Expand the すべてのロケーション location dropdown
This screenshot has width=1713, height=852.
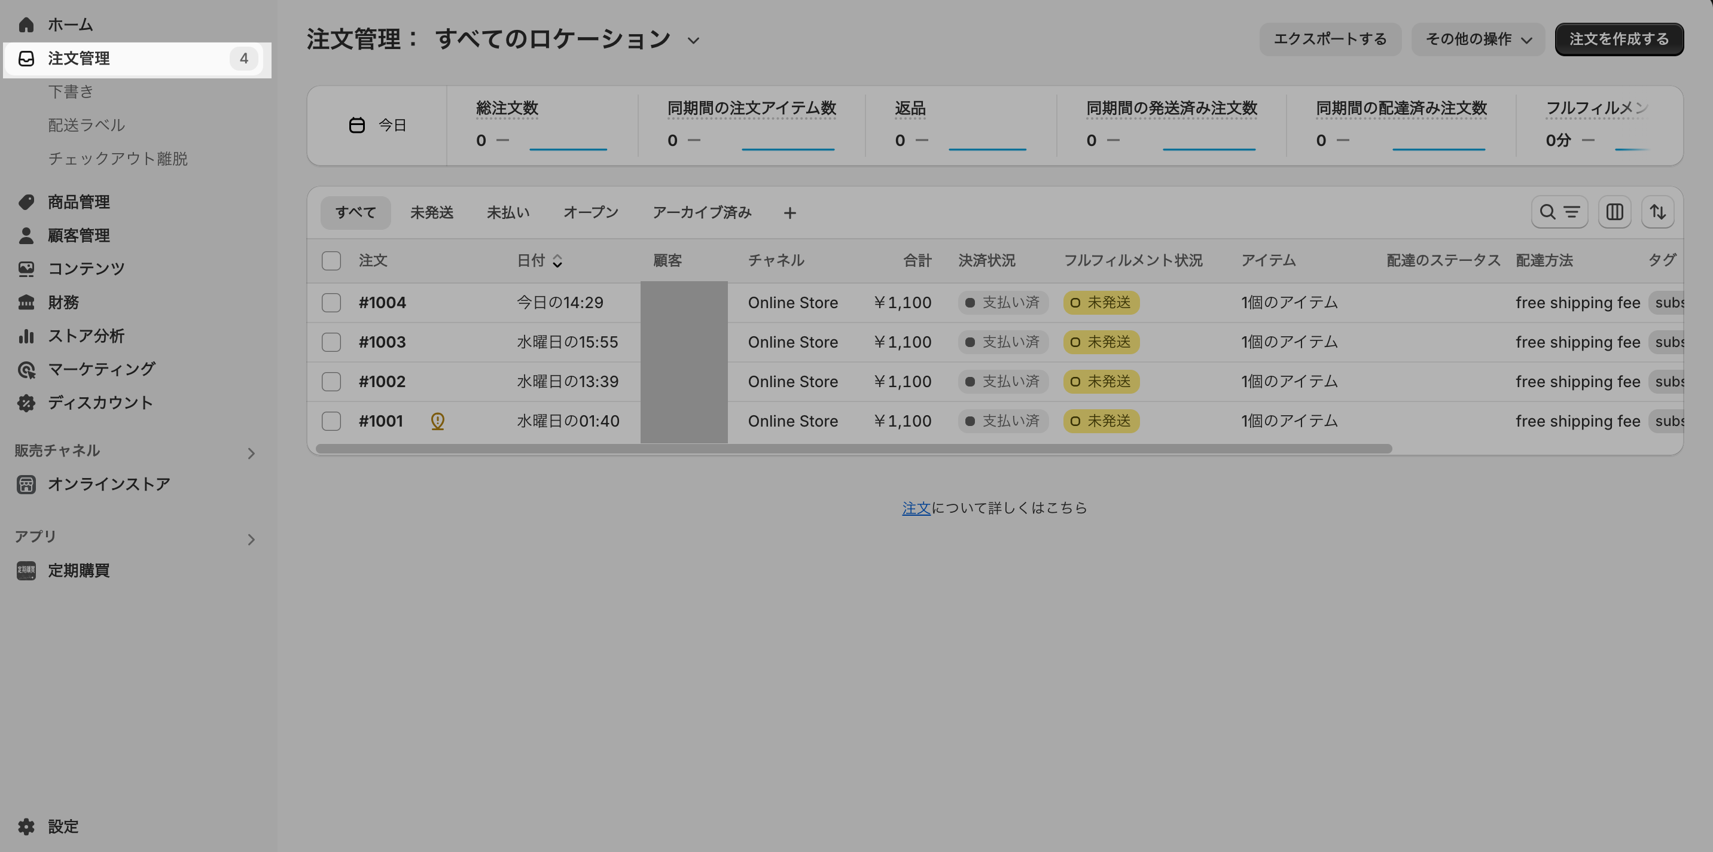[x=693, y=41]
